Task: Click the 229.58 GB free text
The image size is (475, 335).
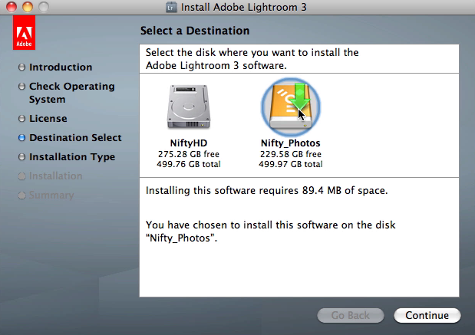Action: pyautogui.click(x=291, y=154)
